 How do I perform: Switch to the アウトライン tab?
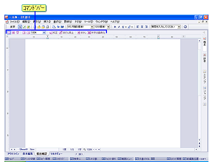[13, 154]
